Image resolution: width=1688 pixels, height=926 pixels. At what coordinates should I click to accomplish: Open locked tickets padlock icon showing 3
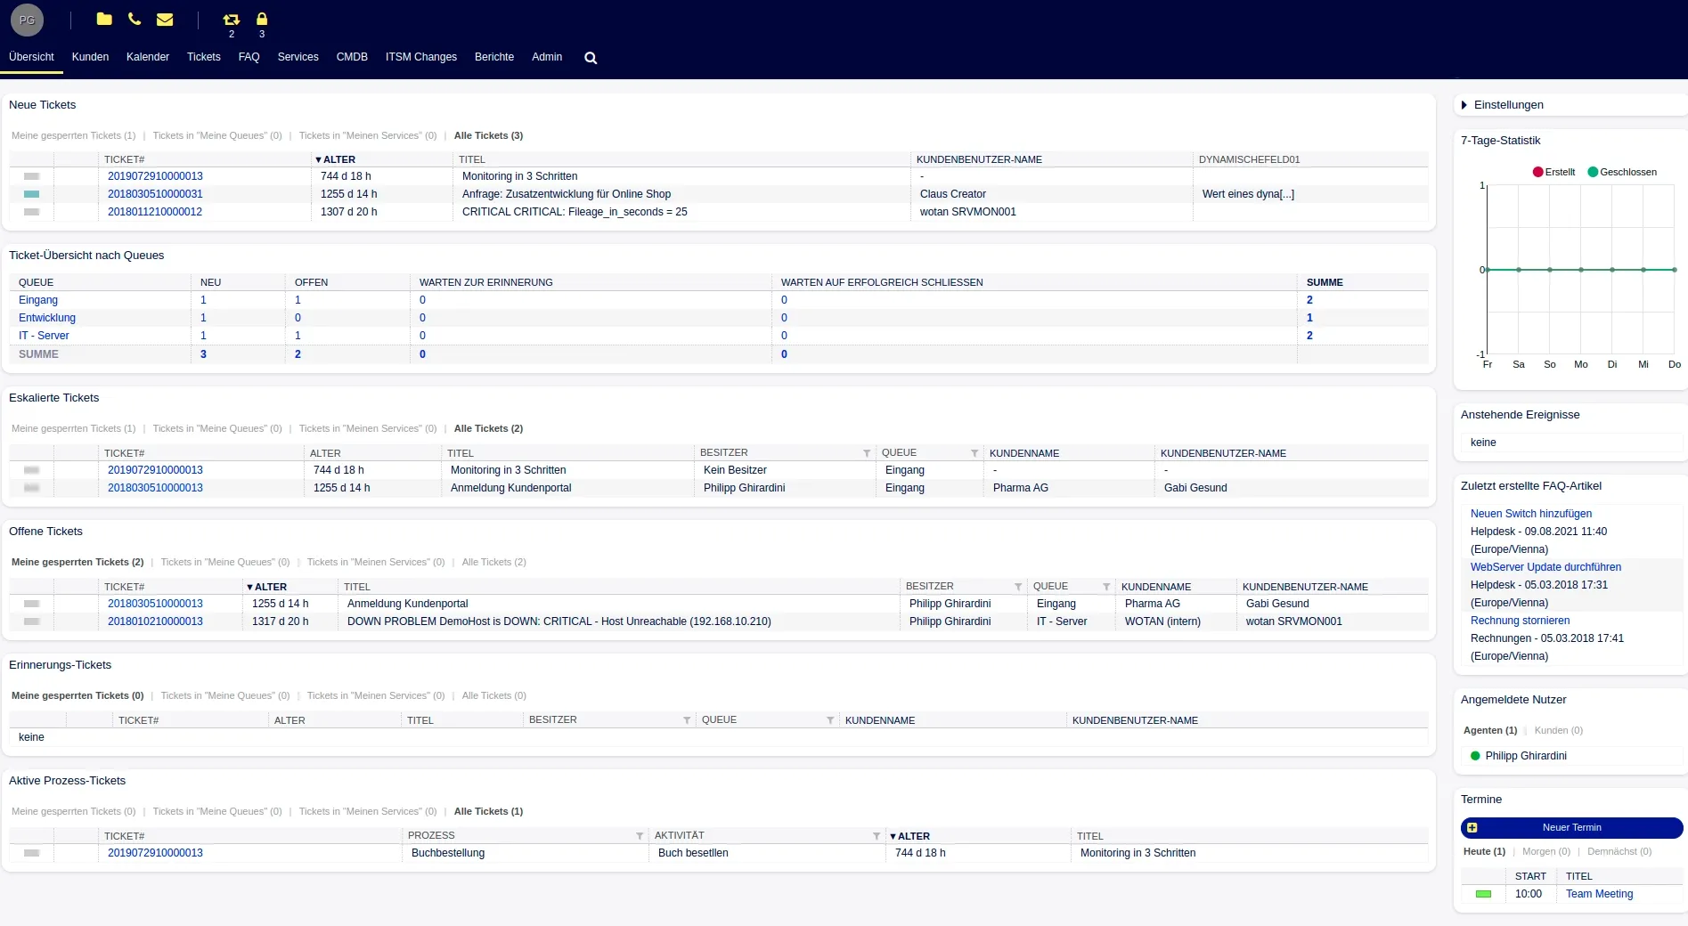tap(262, 19)
